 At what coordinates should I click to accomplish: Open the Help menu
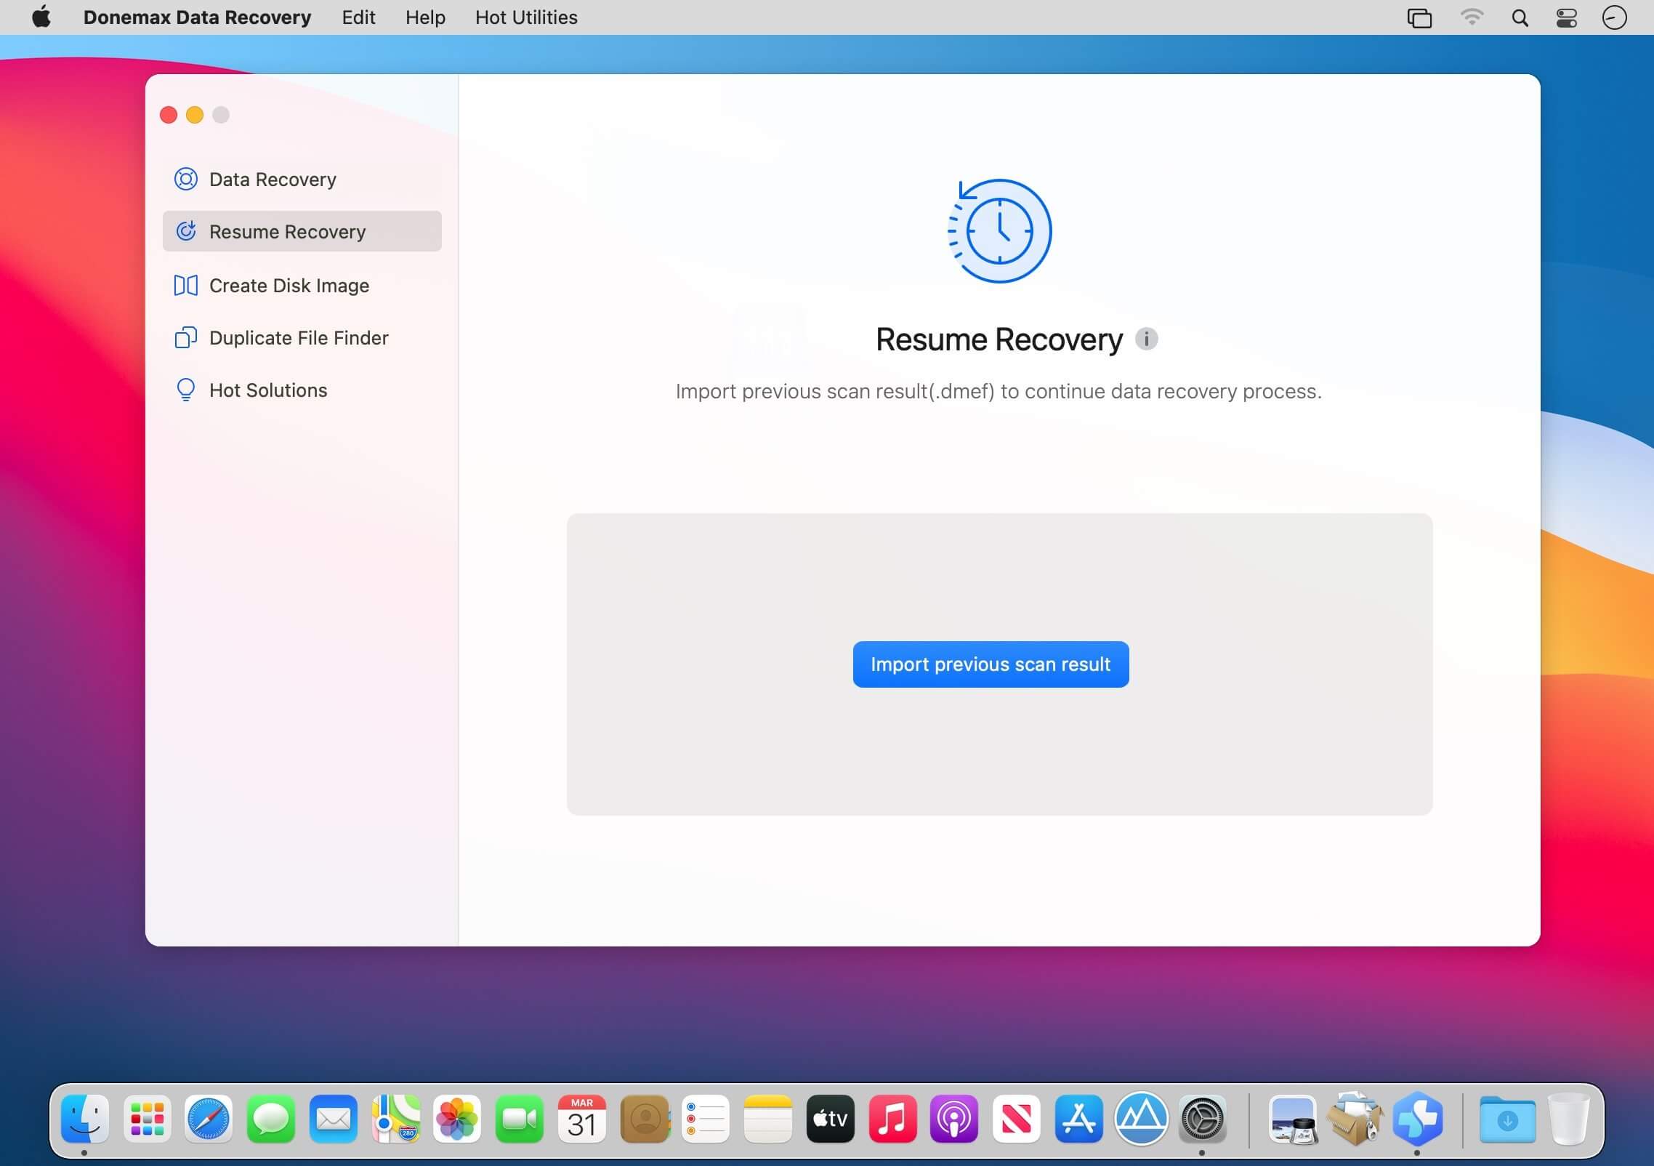425,17
